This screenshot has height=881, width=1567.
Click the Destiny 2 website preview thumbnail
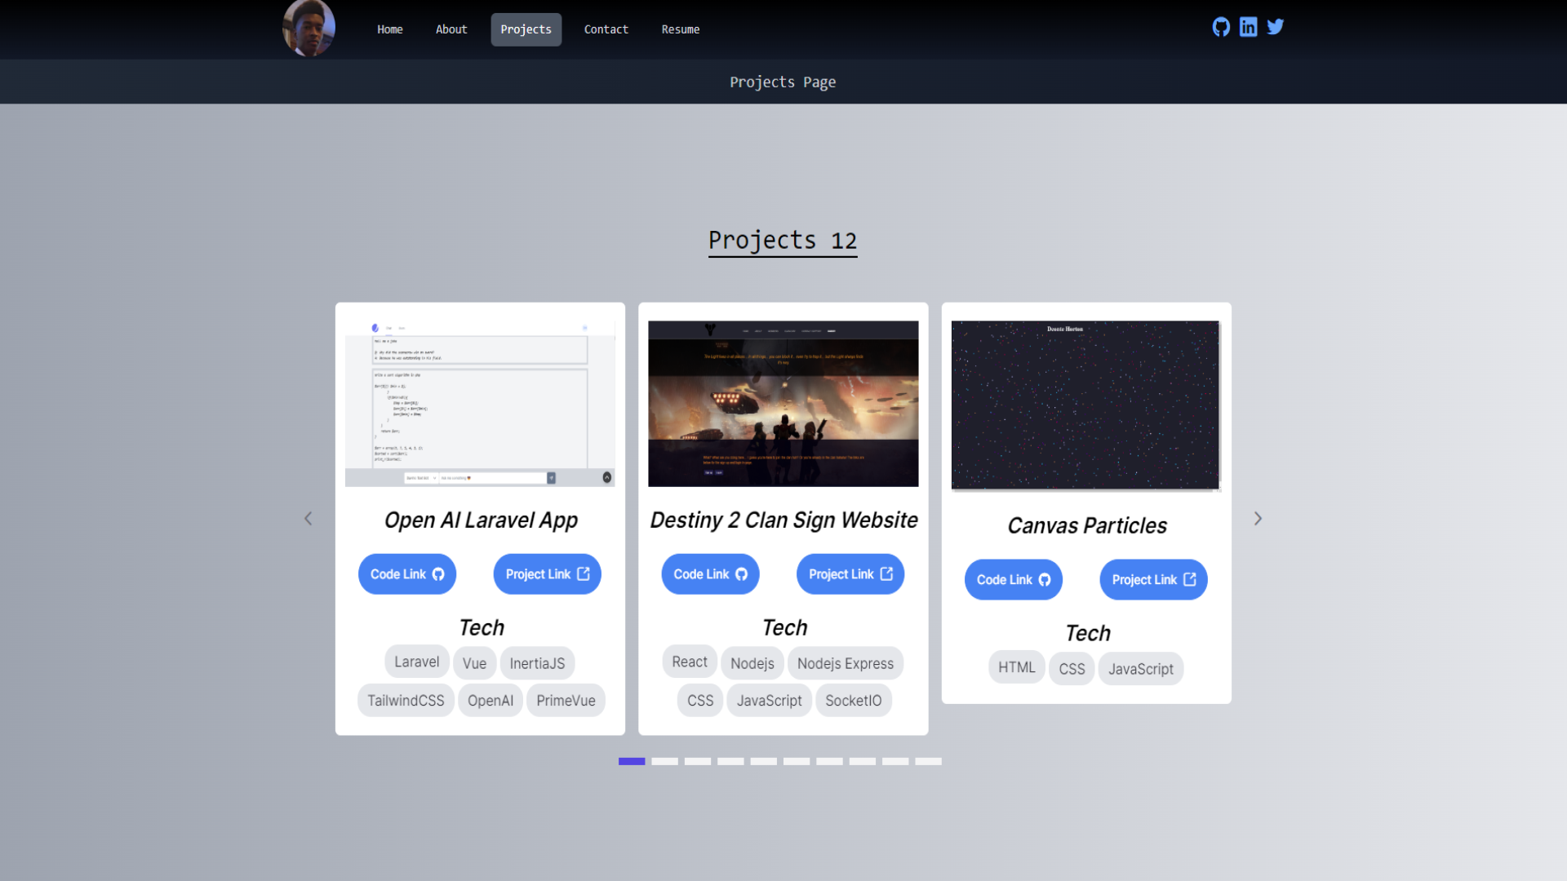[783, 403]
